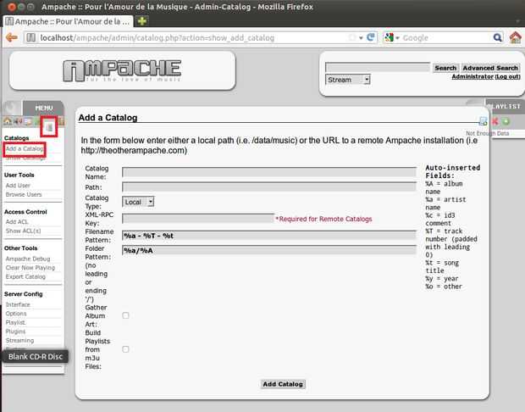Reload the page in Firefox

point(371,37)
